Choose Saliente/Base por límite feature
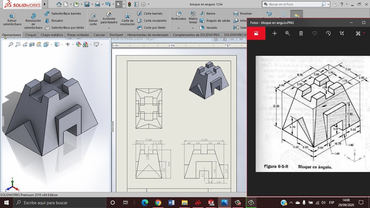This screenshot has width=370, height=208. click(64, 28)
